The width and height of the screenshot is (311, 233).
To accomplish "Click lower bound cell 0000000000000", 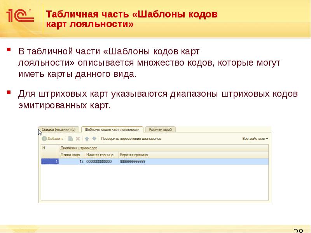I will coord(99,161).
